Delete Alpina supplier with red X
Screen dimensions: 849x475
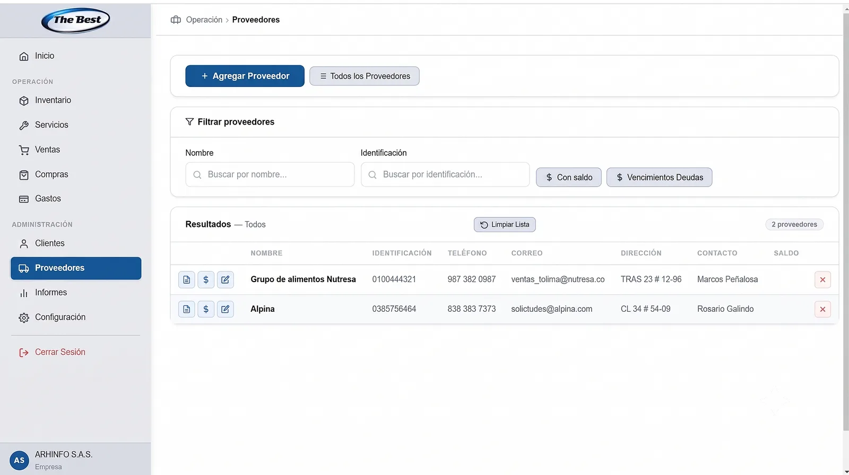[822, 309]
